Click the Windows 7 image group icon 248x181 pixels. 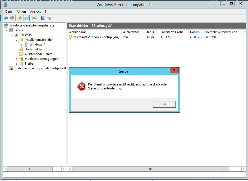click(26, 44)
